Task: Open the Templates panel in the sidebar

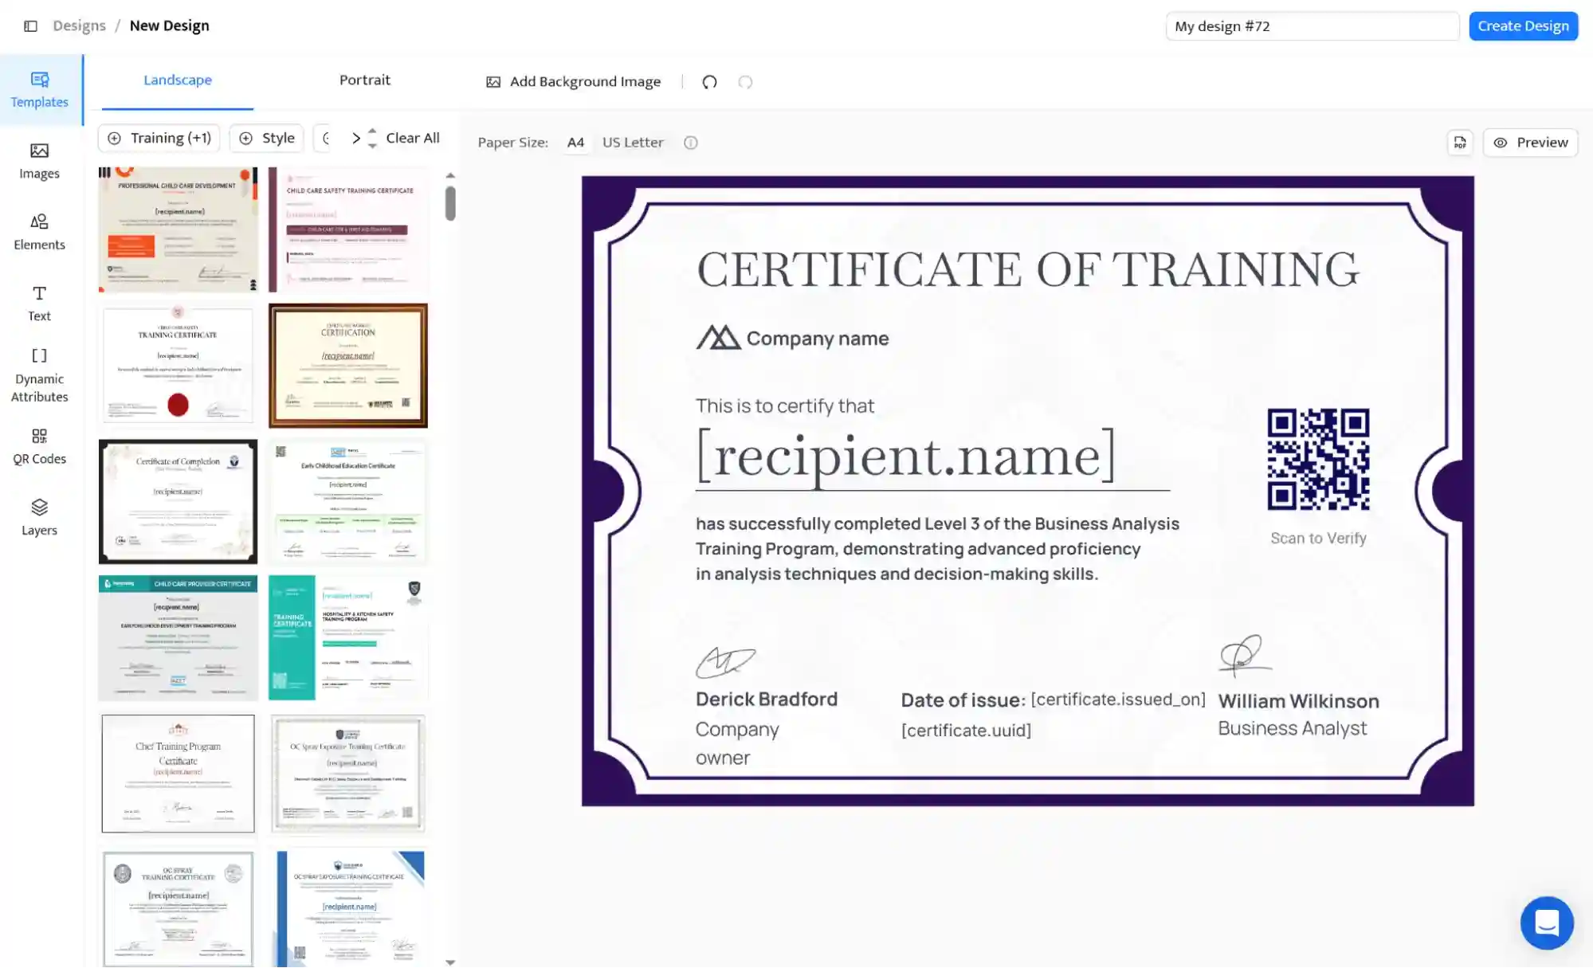Action: (39, 88)
